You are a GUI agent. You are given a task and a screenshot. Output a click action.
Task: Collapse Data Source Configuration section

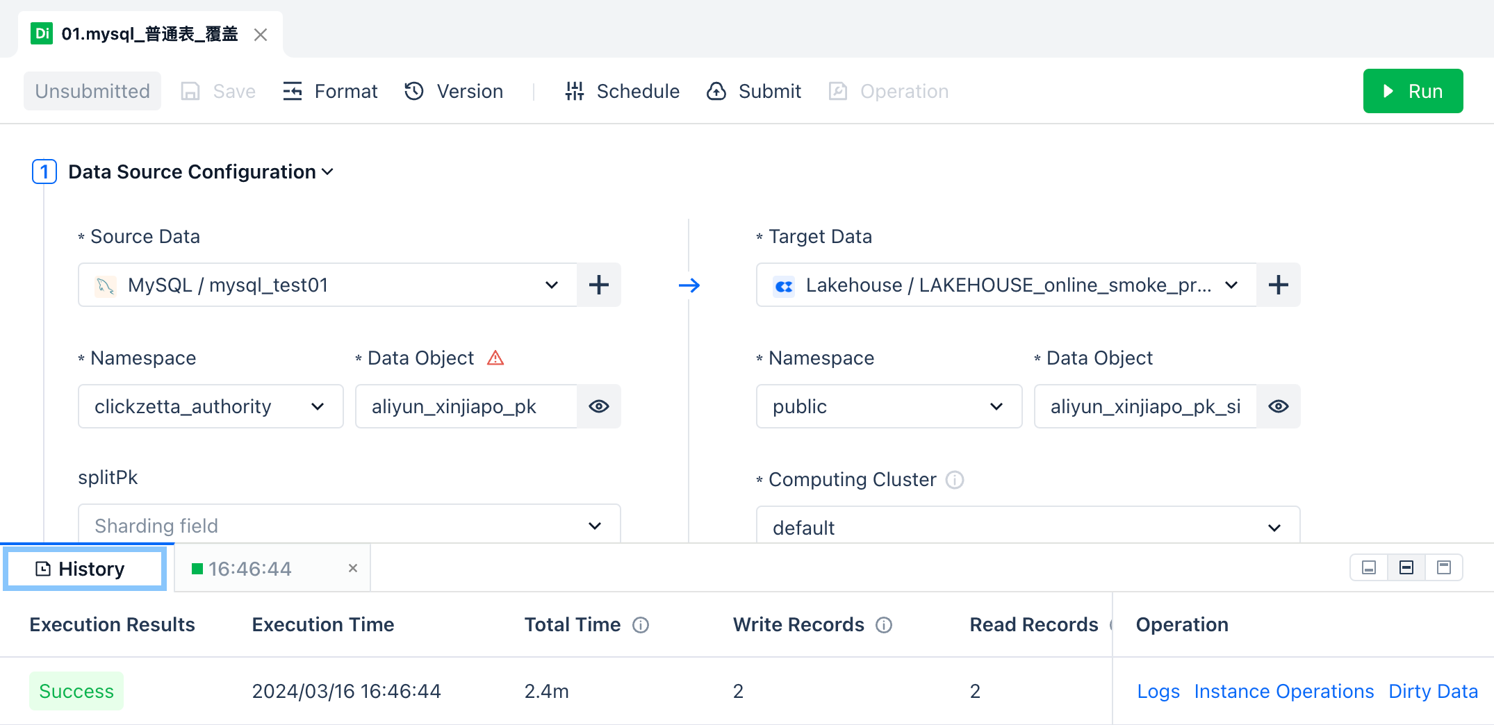[x=328, y=172]
